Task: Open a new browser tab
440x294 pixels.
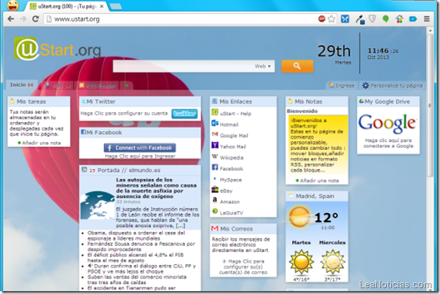Action: pos(115,6)
